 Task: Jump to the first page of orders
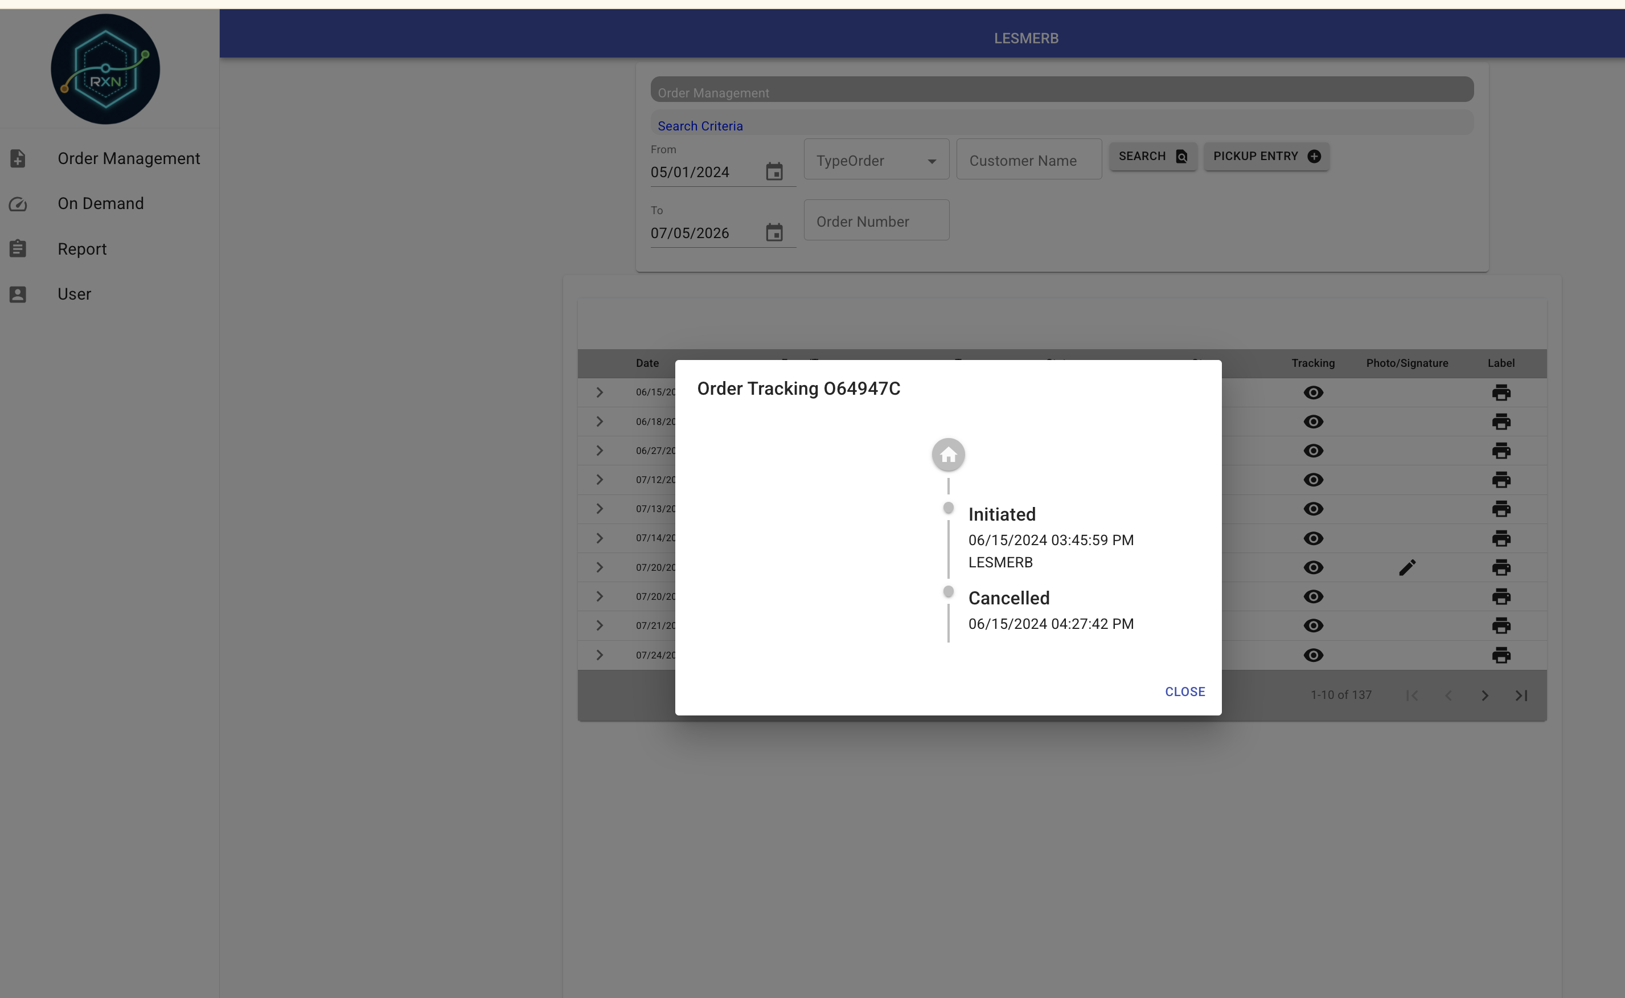pyautogui.click(x=1412, y=696)
